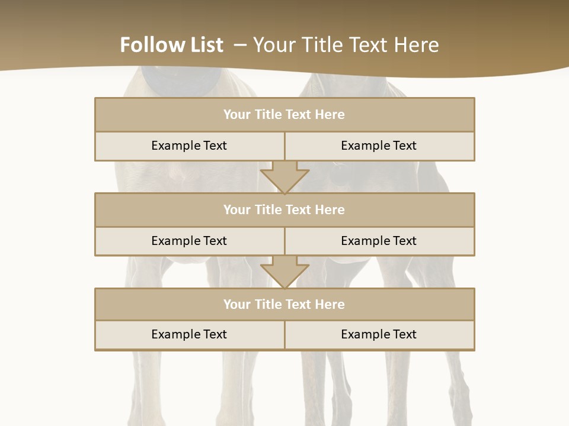Click the top block's title bar
This screenshot has height=426, width=569.
click(x=284, y=115)
